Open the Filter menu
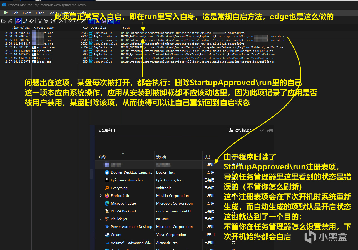 tap(40, 13)
